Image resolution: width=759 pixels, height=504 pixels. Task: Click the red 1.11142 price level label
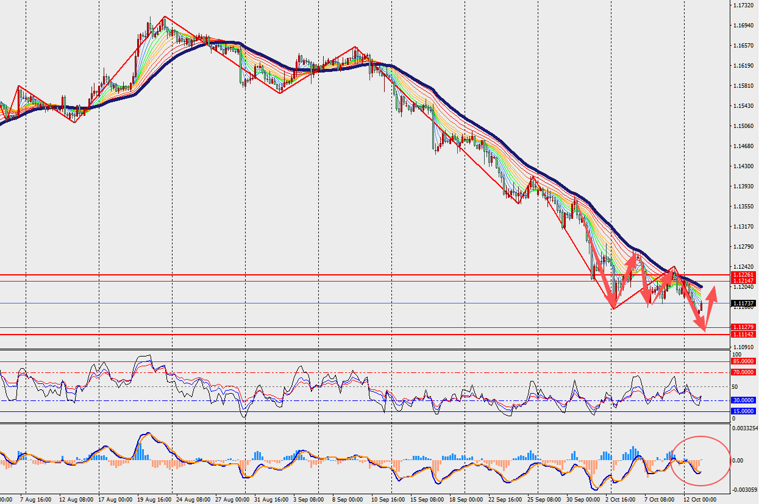(x=744, y=335)
